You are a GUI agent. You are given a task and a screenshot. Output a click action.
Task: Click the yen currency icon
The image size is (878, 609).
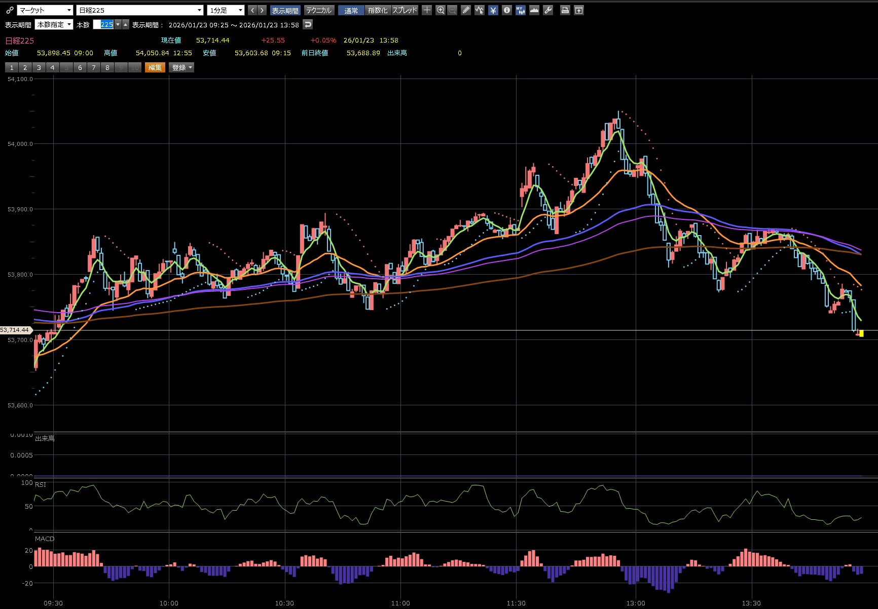pyautogui.click(x=493, y=10)
